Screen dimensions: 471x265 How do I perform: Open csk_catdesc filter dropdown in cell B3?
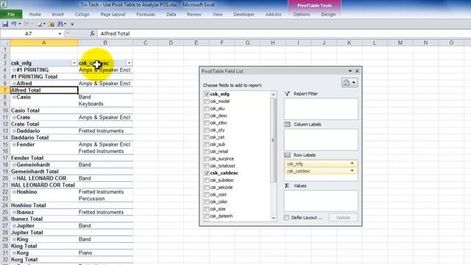(x=129, y=63)
